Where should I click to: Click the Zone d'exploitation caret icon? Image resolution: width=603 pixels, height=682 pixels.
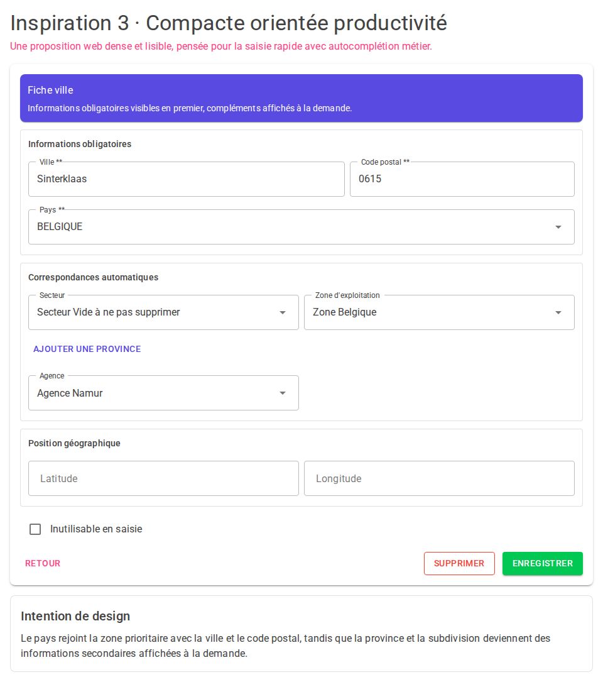[x=558, y=312]
